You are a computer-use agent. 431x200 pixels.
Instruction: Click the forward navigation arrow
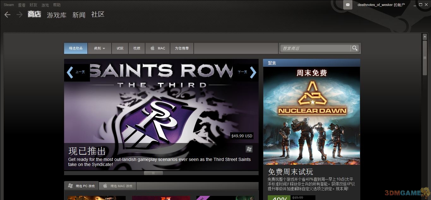coord(19,15)
